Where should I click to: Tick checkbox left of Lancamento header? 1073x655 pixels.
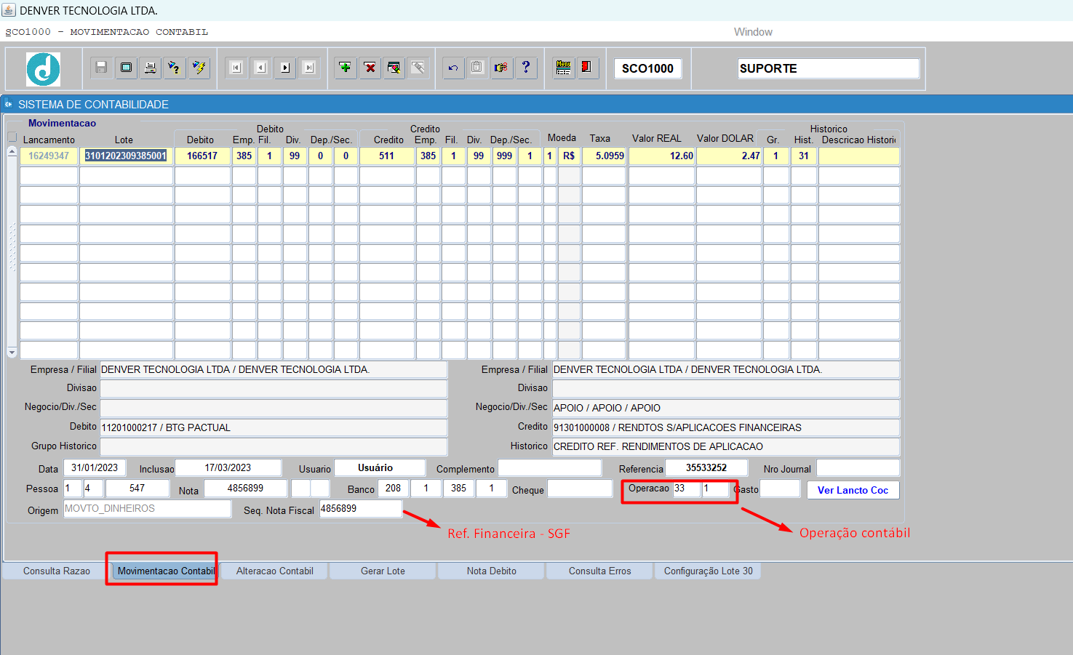click(x=12, y=137)
